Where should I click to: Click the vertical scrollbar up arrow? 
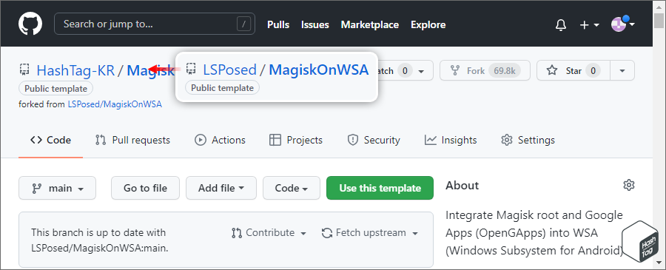(659, 7)
